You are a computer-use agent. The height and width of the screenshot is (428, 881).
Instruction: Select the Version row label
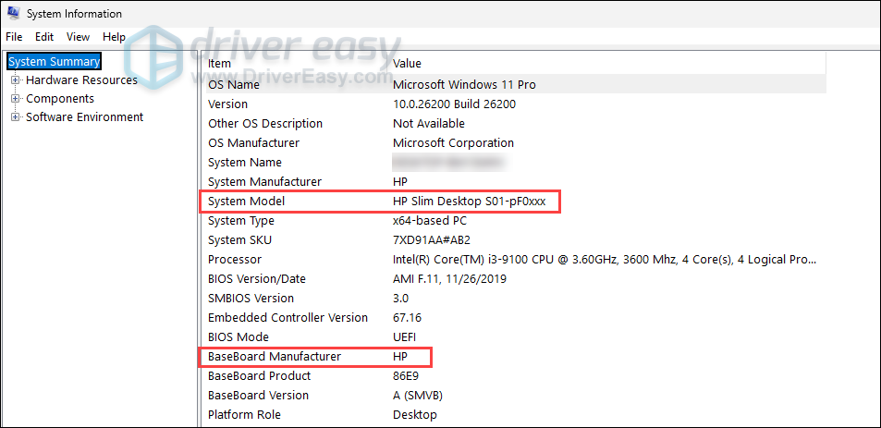click(x=227, y=104)
